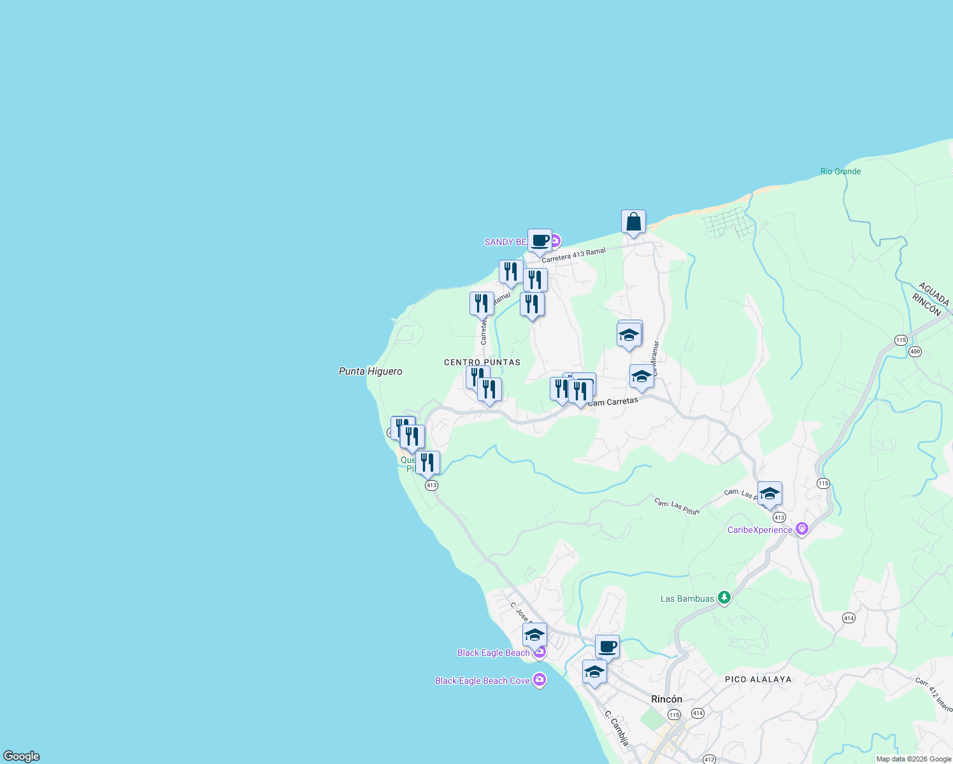Click the Map data ©2026 Google attribution

[x=912, y=758]
